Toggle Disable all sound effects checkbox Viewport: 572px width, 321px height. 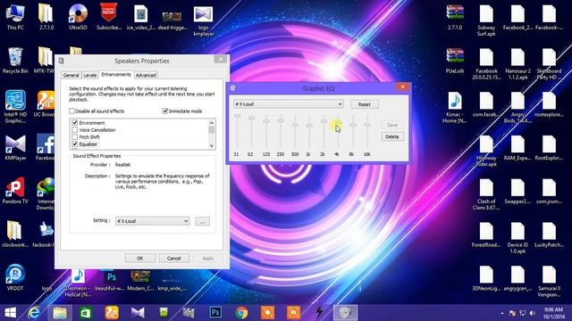71,111
